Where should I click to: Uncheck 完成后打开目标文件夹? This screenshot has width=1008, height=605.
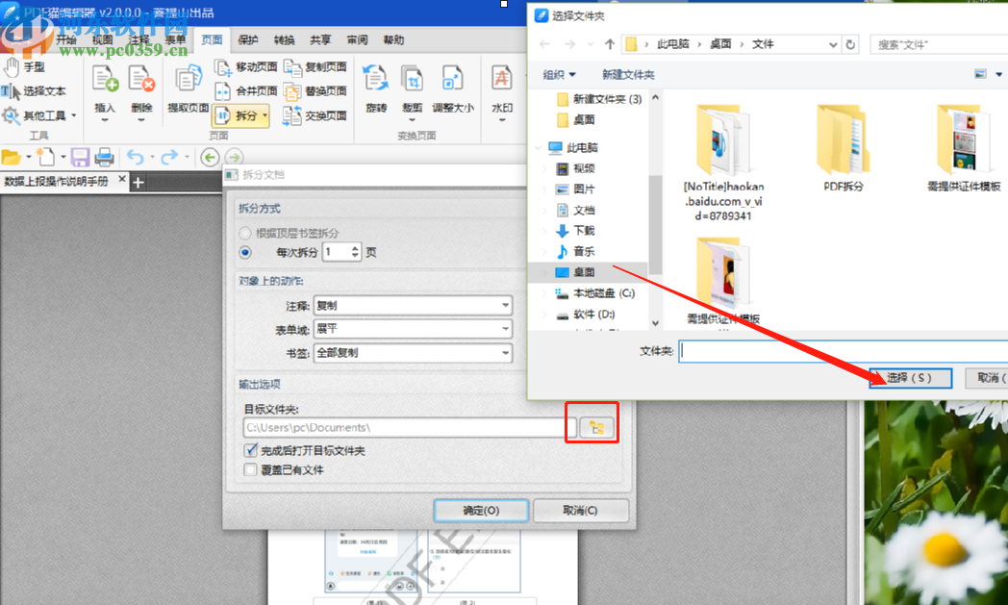click(x=250, y=449)
